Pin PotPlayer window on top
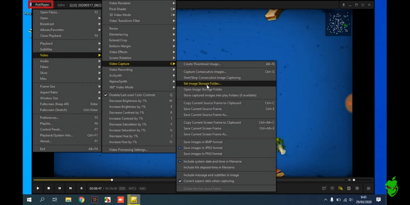410x205 pixels. coord(344,5)
